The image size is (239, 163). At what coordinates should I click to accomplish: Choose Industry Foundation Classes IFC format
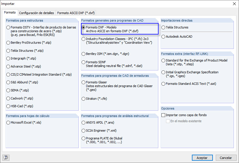[84, 39]
